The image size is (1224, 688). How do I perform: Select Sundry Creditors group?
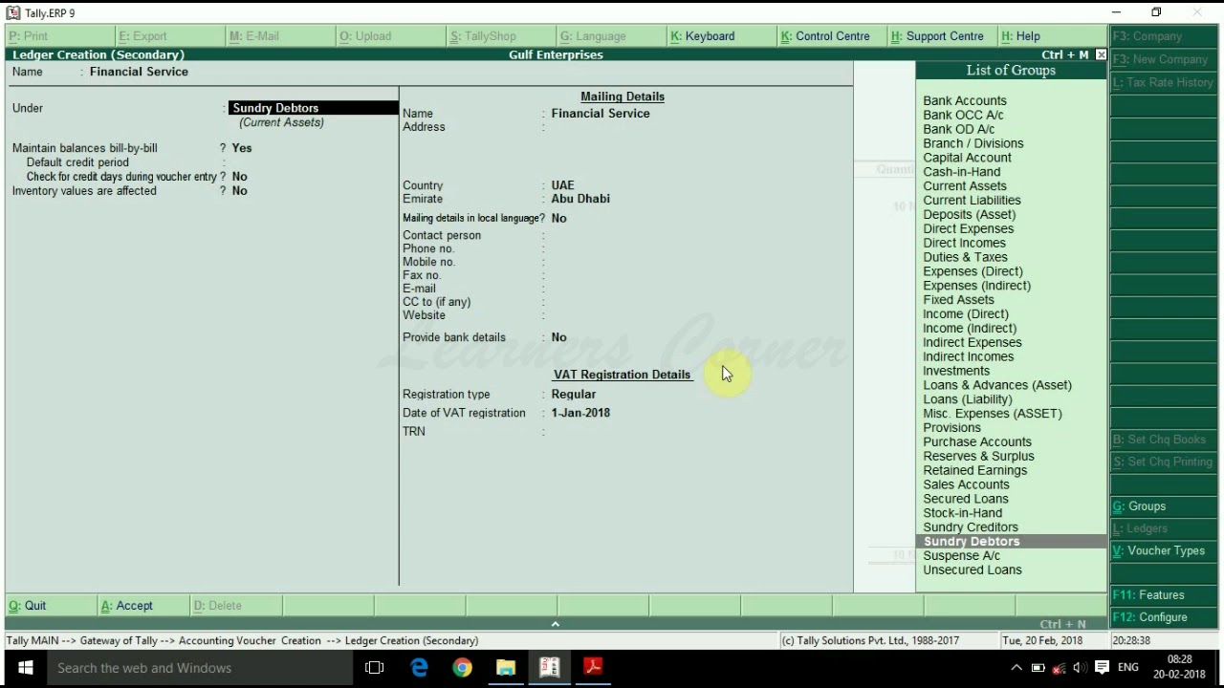click(x=971, y=527)
